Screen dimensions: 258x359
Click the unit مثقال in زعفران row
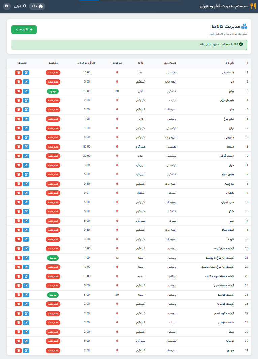[x=140, y=193]
